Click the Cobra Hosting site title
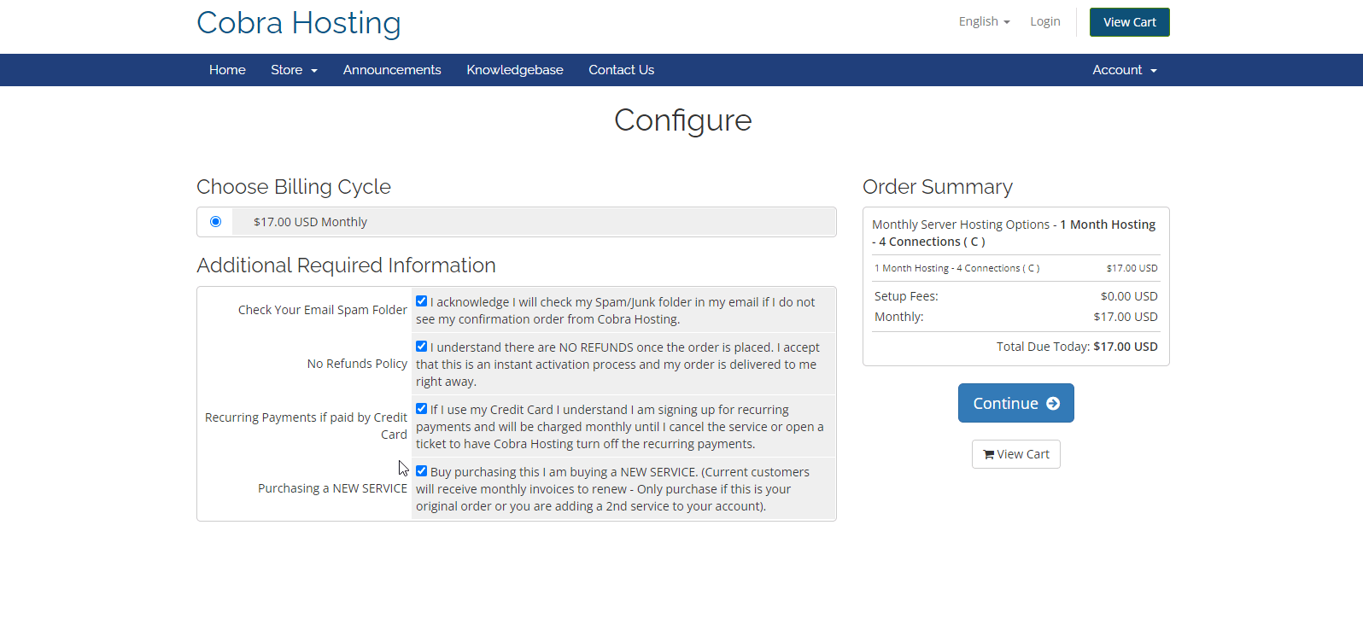1363x636 pixels. coord(299,23)
